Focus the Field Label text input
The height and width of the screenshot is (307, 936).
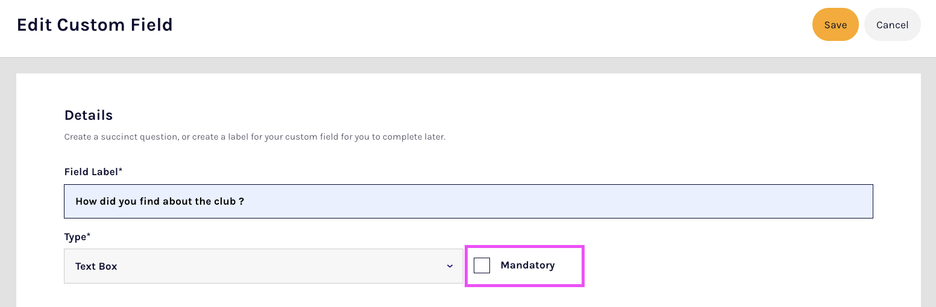point(468,201)
